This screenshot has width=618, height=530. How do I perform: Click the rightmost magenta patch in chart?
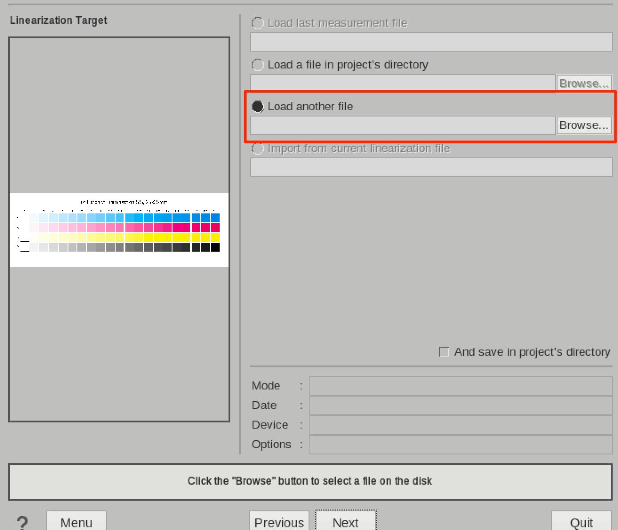[x=215, y=228]
